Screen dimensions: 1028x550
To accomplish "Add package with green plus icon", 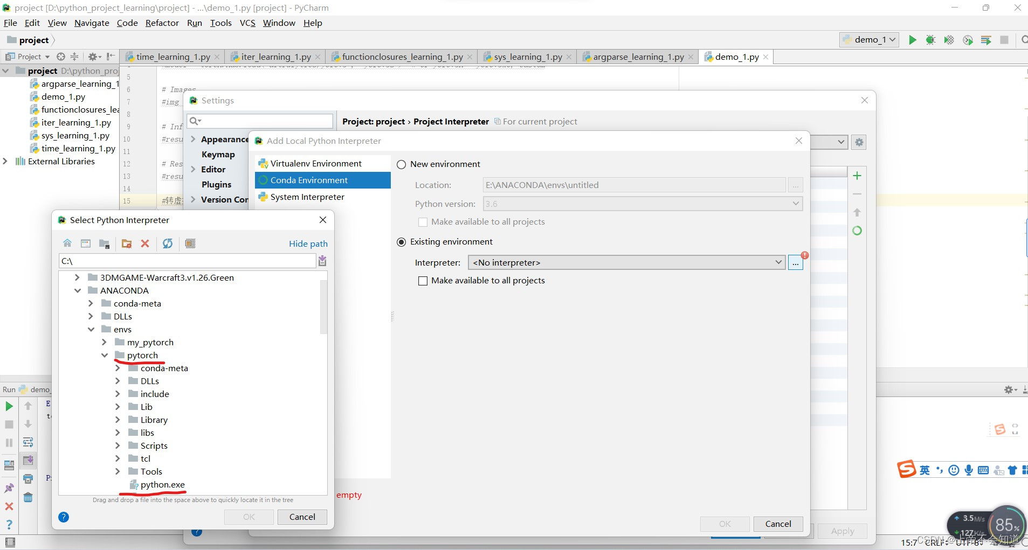I will coord(857,176).
